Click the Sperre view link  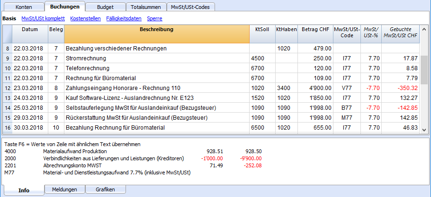tap(154, 18)
